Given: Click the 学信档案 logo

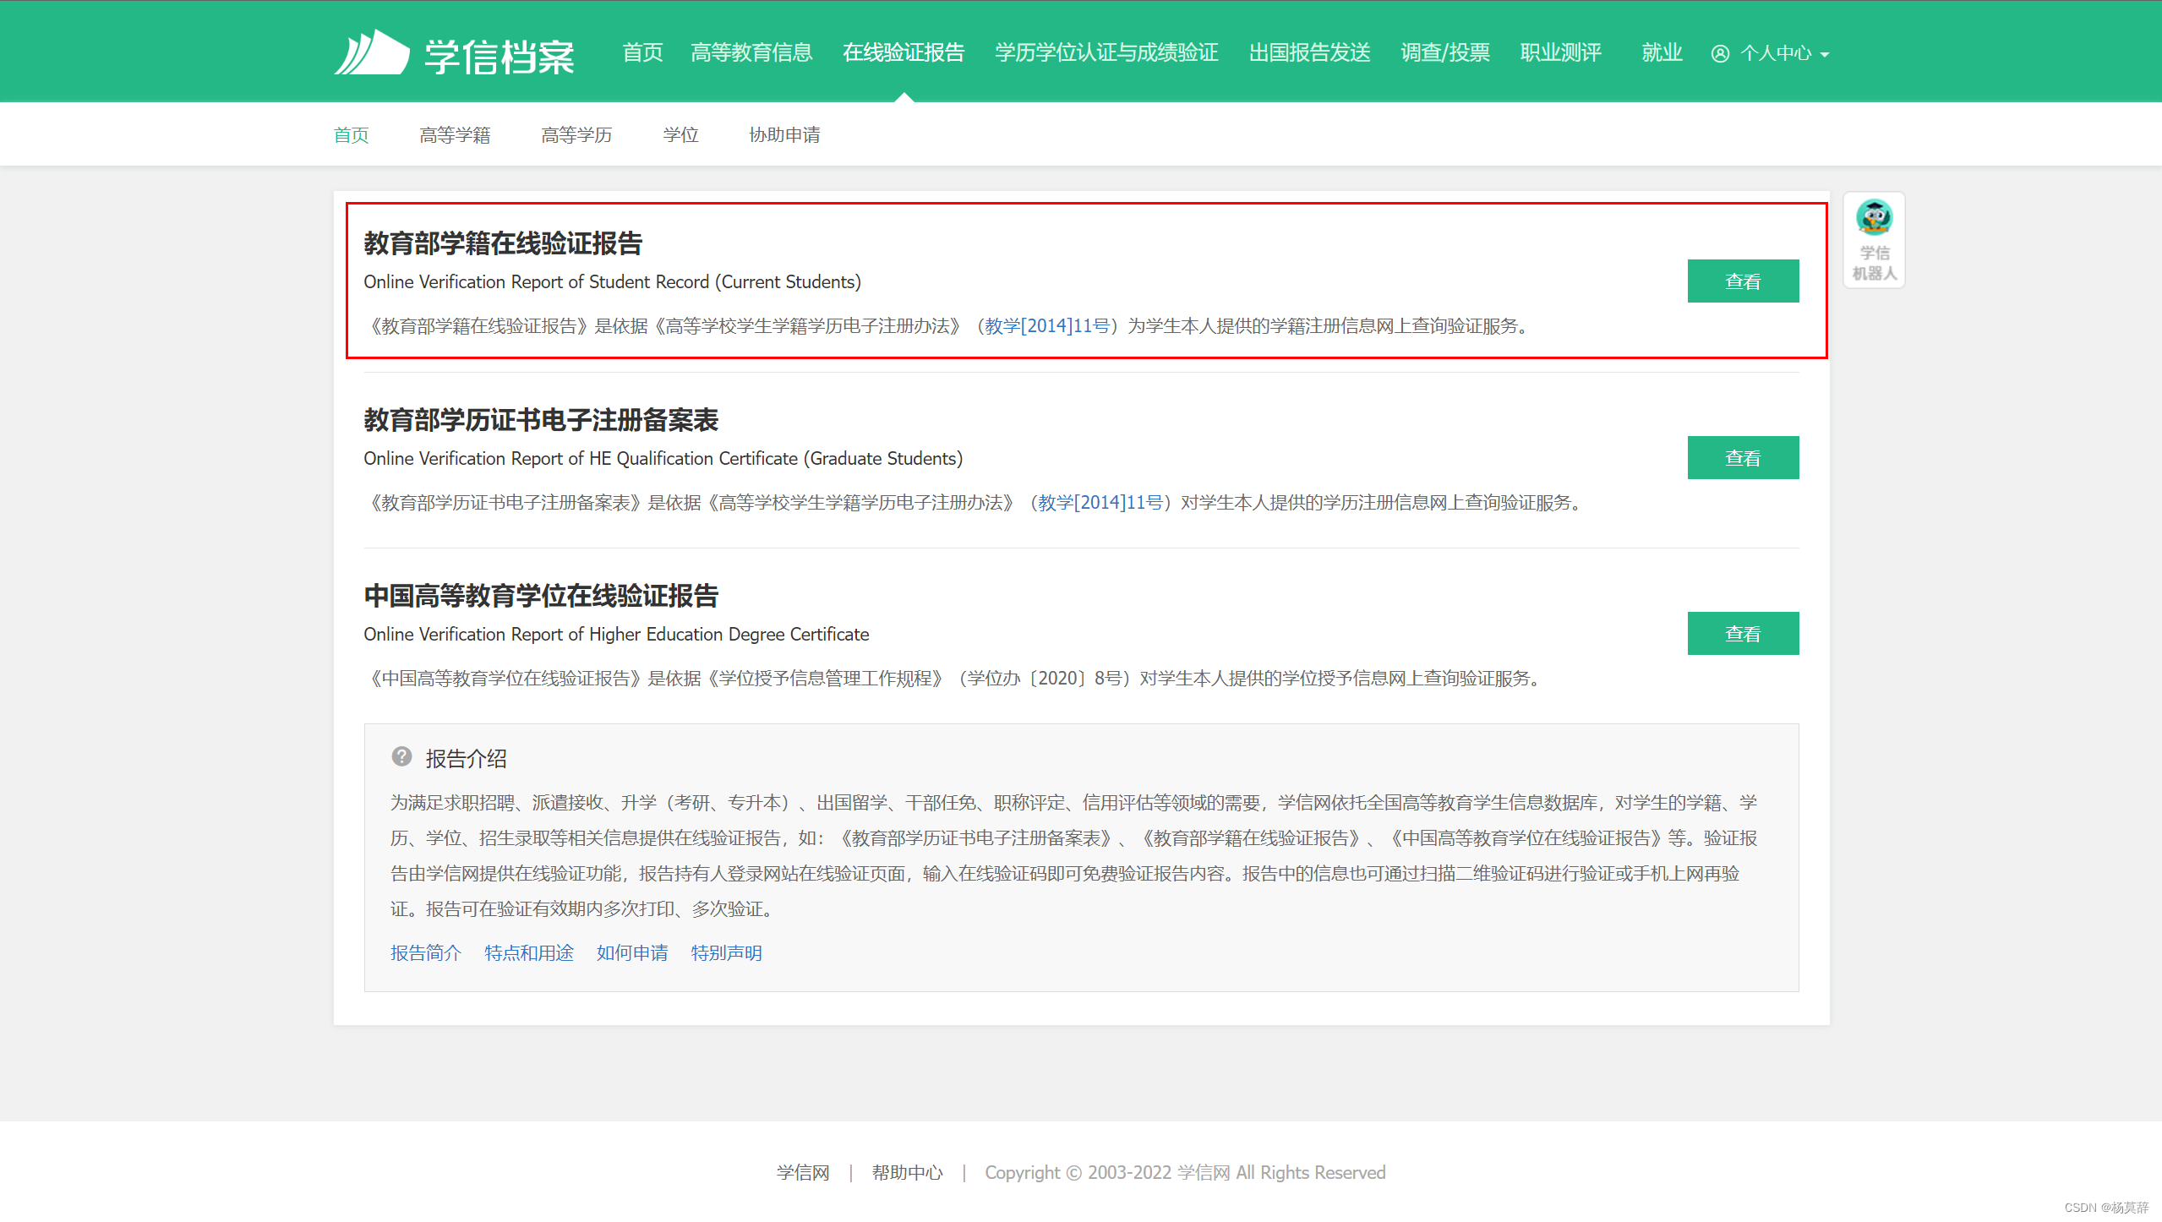Looking at the screenshot, I should tap(455, 54).
